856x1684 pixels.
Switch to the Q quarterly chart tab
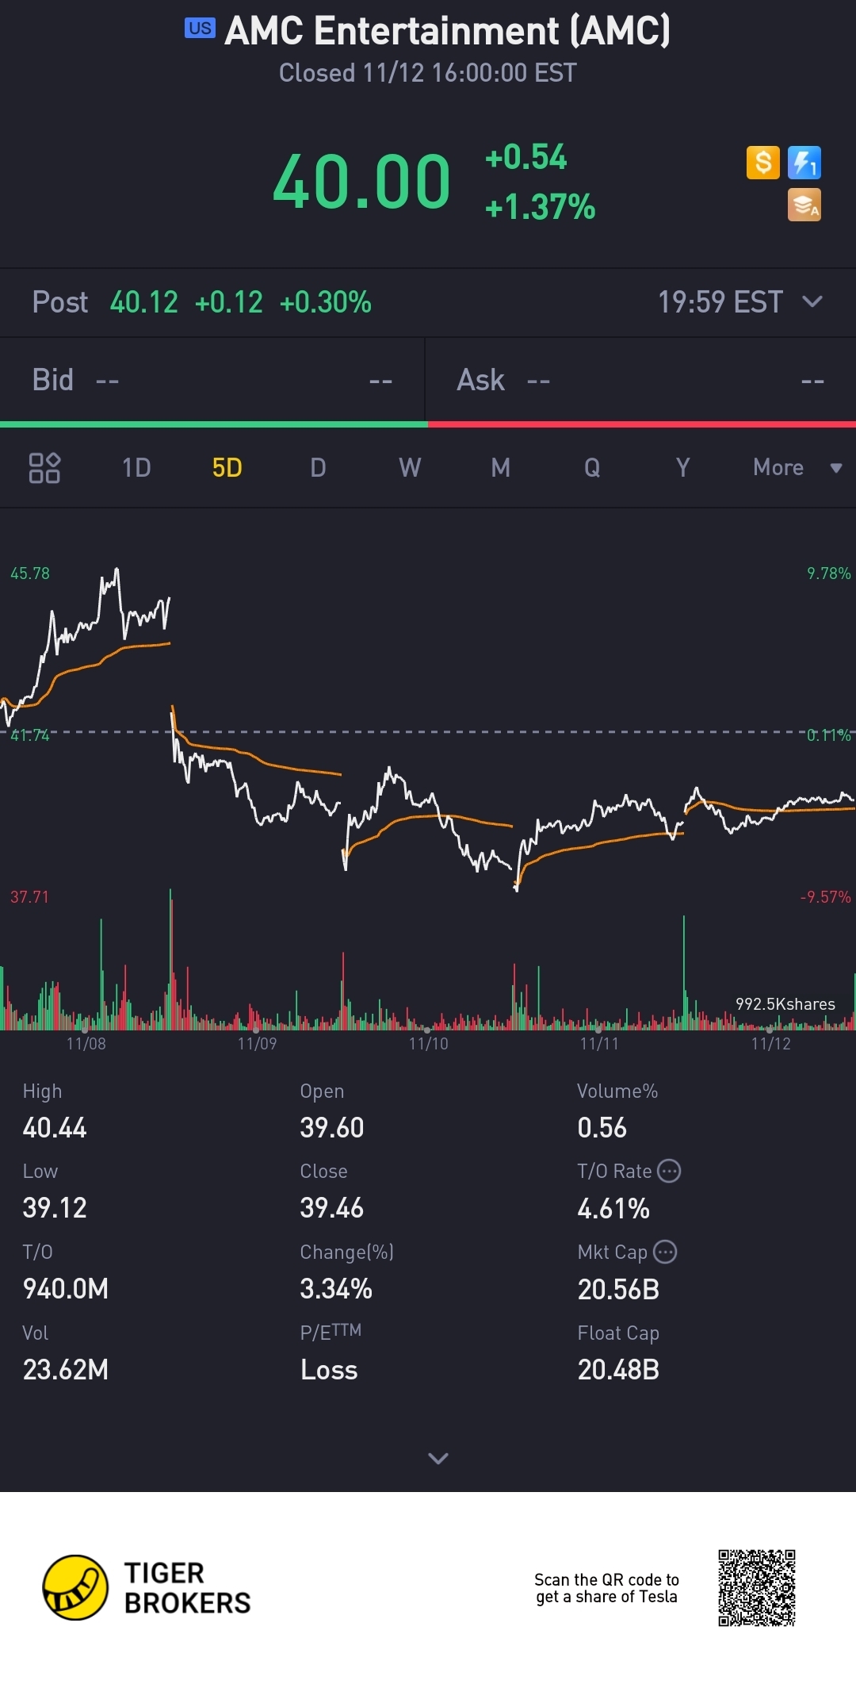click(592, 467)
